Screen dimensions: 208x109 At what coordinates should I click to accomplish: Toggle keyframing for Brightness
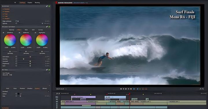pos(16,63)
